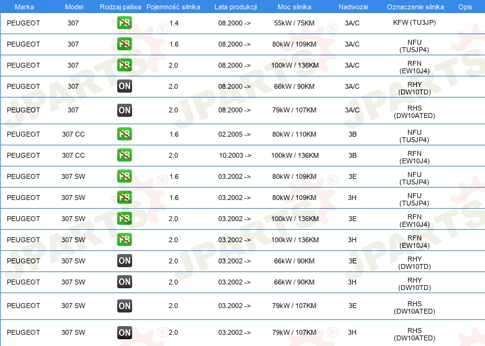Image resolution: width=485 pixels, height=346 pixels.
Task: Click the petrol icon in the 307 SW 2.0 RFN 3H row
Action: [x=124, y=239]
